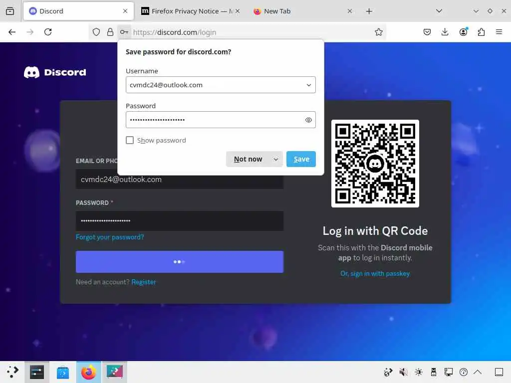511x383 pixels.
Task: Click the show desktop icon
Action: (x=499, y=372)
